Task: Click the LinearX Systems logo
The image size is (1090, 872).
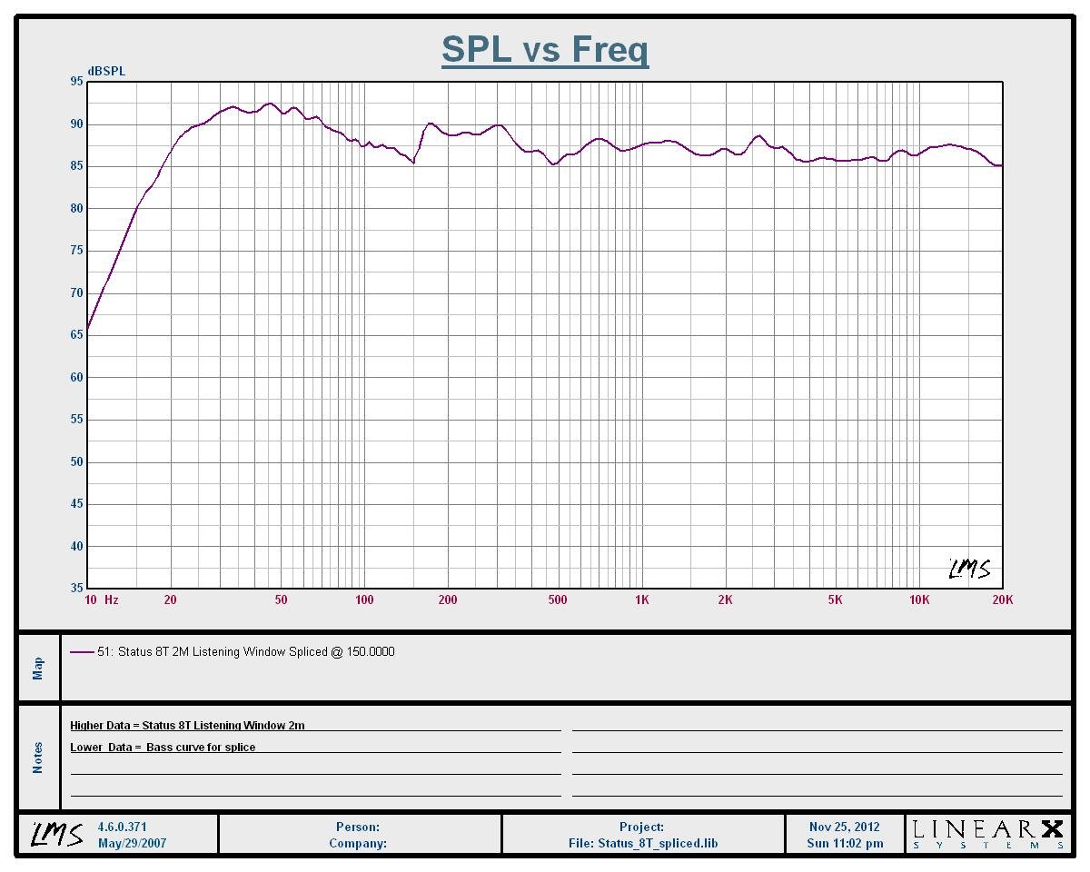Action: click(987, 835)
